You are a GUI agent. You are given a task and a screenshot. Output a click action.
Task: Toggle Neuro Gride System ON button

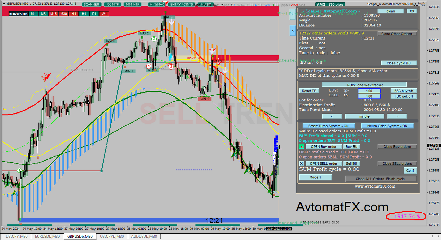click(x=387, y=126)
